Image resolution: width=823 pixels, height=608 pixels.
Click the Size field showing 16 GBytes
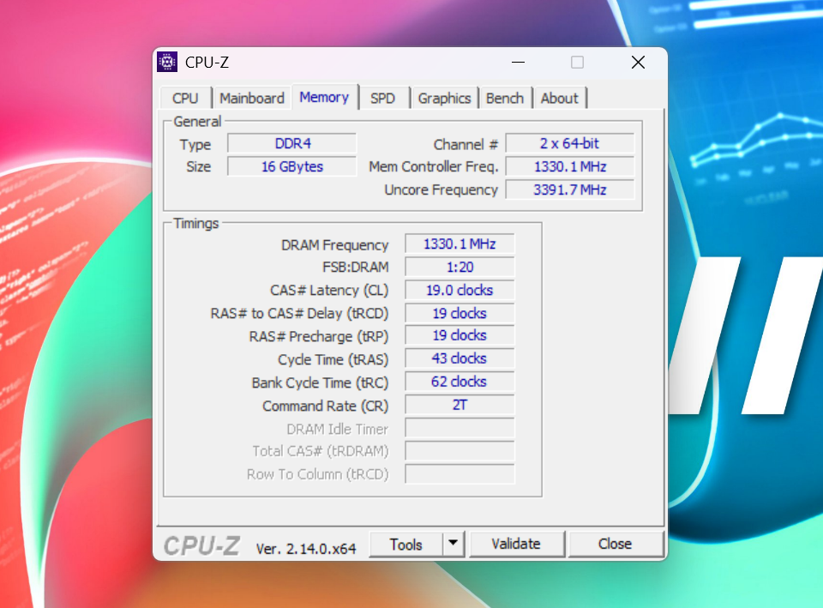[x=291, y=166]
